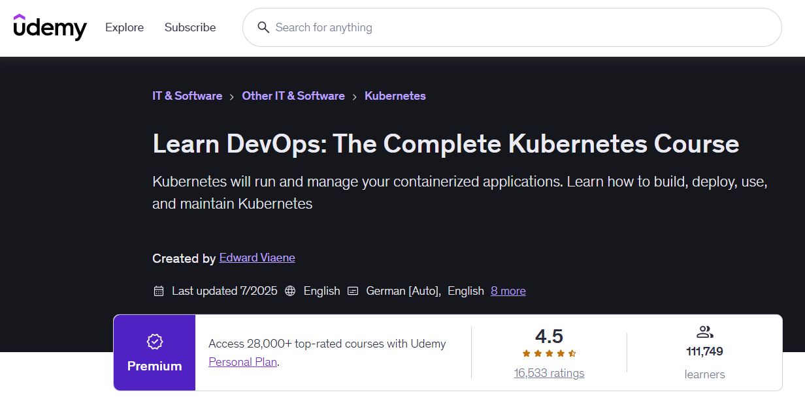Click the 4.5 rating score

[549, 336]
